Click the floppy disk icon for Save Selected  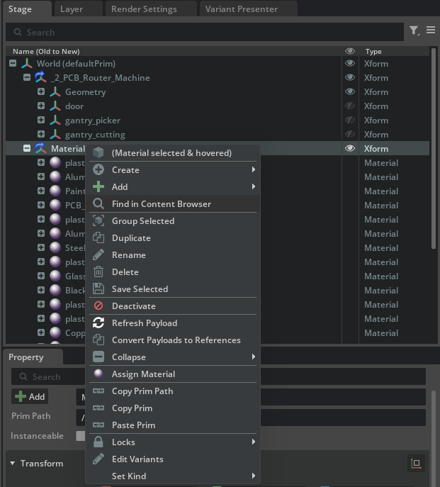pos(98,289)
